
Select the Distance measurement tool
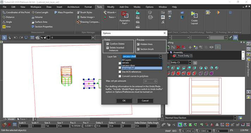[x=8, y=17]
